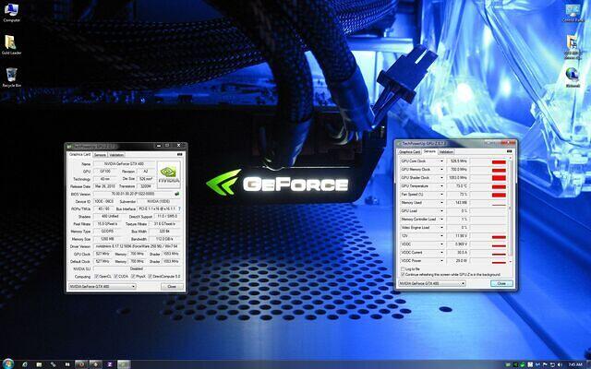Image resolution: width=591 pixels, height=369 pixels.
Task: Uncheck Continue refreshing while GPU-Z in background
Action: click(403, 275)
